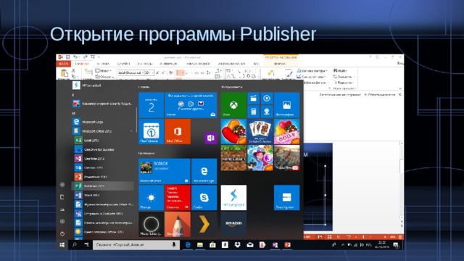Open the Candy Crush Saga tile
The image size is (464, 261).
(233, 131)
